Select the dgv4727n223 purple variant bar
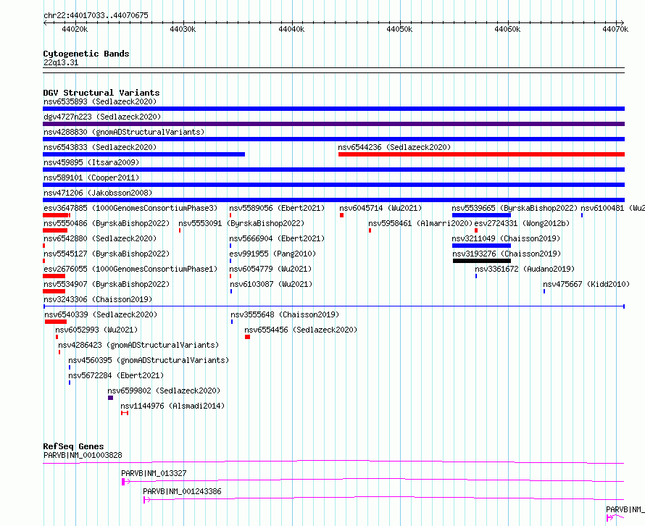The image size is (645, 526). 333,124
